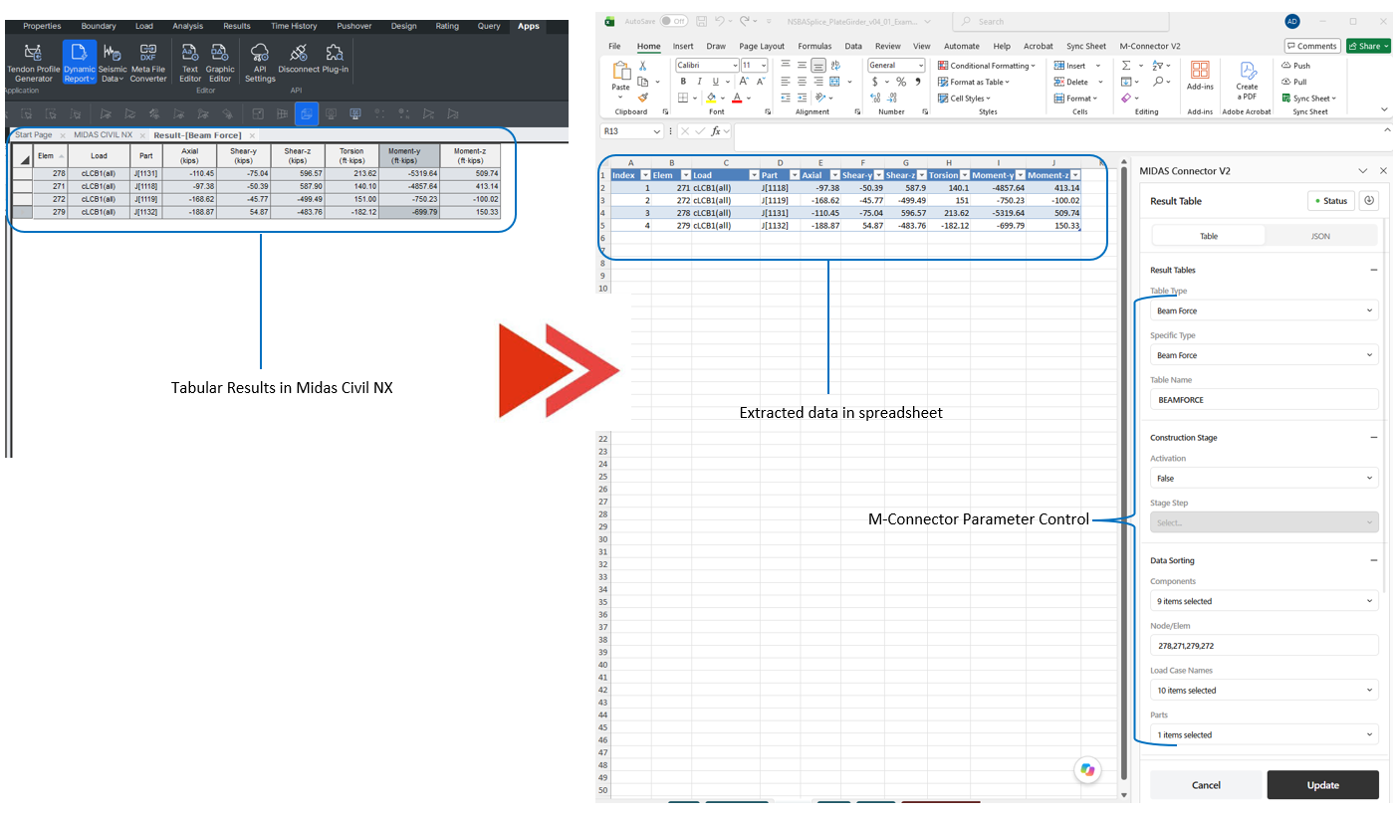Toggle Italic formatting in Excel
1394x816 pixels.
tap(699, 82)
